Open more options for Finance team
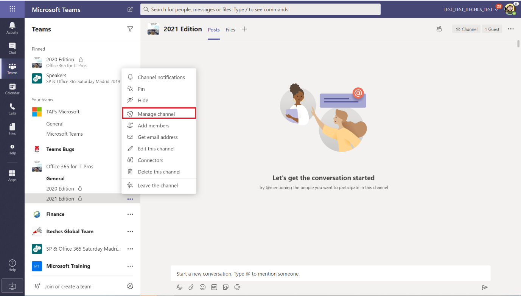 coord(130,214)
